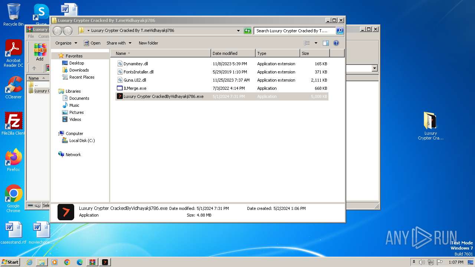Click the green Refresh button next to address bar
Image resolution: width=475 pixels, height=267 pixels.
(x=248, y=31)
